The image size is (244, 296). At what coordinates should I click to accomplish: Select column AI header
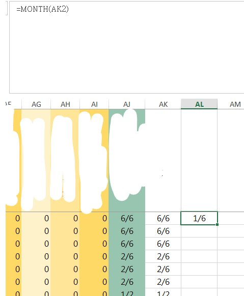[x=94, y=104]
